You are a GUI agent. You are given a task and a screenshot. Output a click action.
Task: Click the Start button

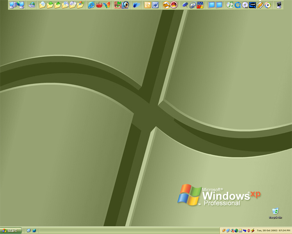click(11, 231)
